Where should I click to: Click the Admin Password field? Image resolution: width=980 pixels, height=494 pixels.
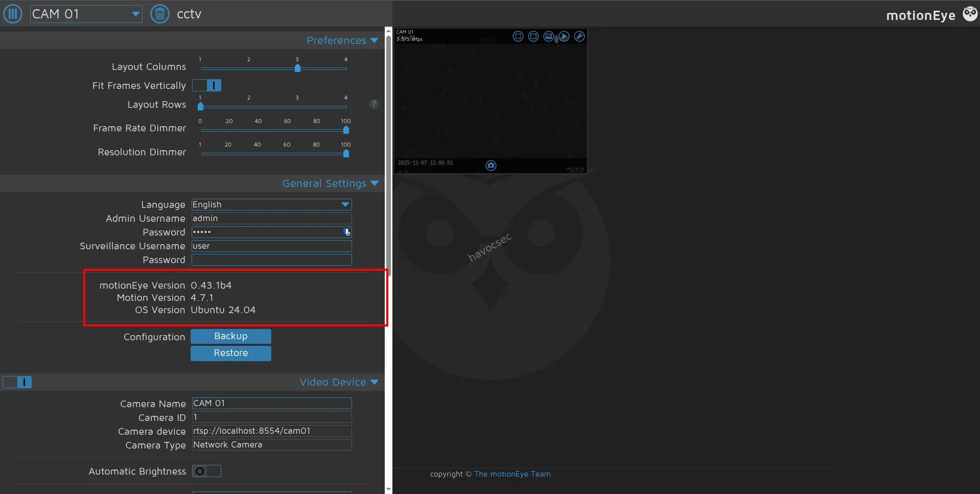[272, 232]
